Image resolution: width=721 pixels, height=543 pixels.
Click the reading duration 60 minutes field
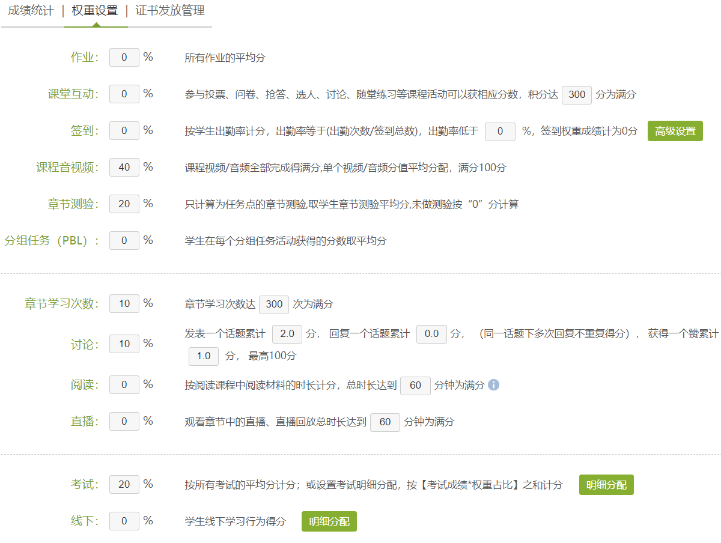[x=415, y=386]
